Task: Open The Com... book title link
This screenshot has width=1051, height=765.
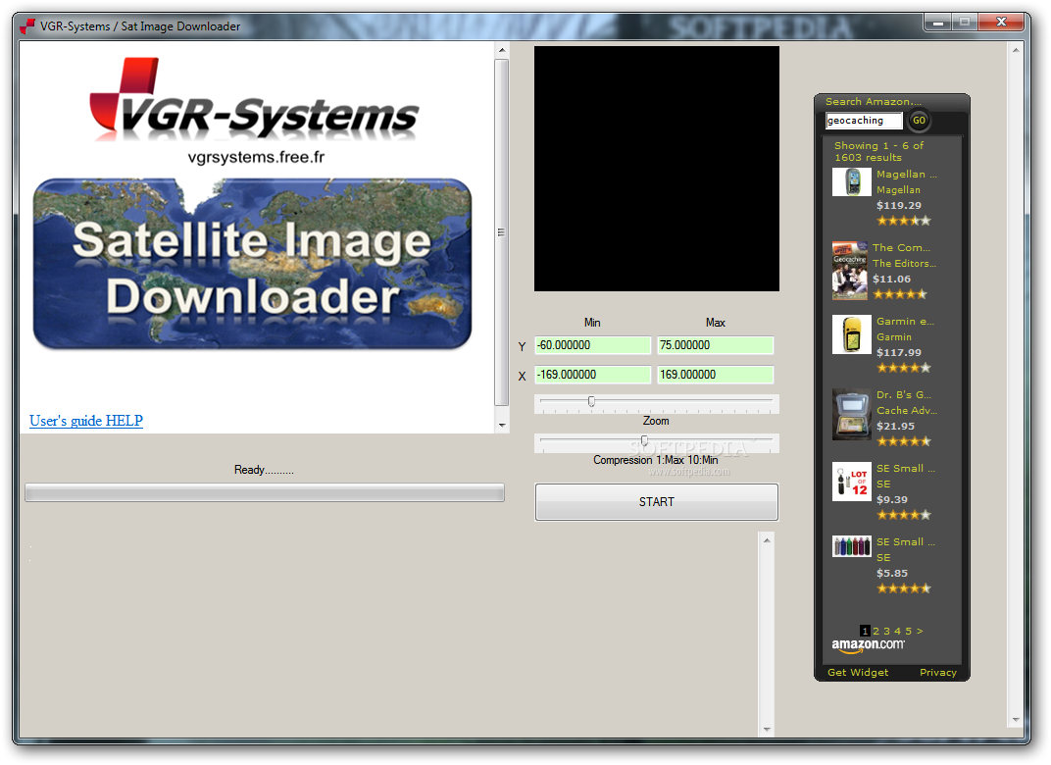Action: click(x=901, y=248)
